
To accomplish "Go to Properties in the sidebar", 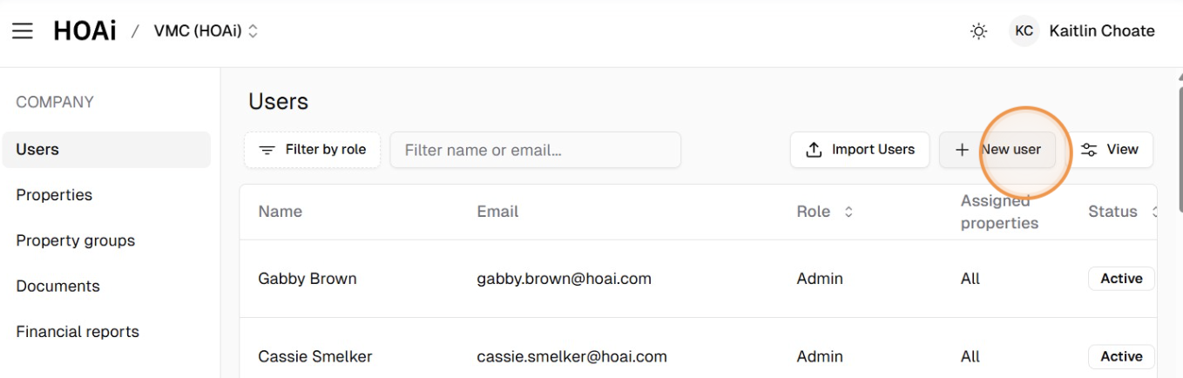I will click(x=54, y=195).
